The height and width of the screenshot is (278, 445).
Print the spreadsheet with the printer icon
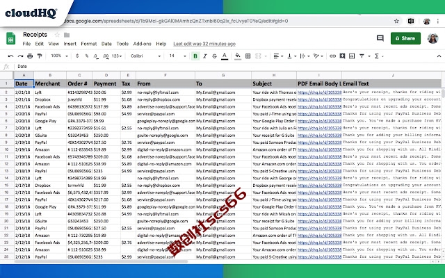(x=30, y=56)
